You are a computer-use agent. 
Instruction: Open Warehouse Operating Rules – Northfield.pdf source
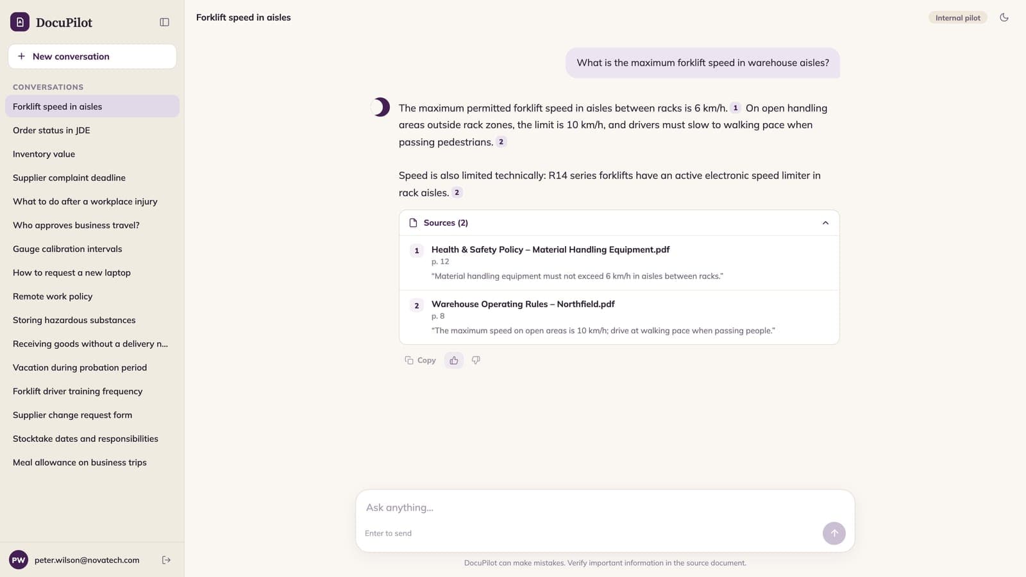pos(523,304)
